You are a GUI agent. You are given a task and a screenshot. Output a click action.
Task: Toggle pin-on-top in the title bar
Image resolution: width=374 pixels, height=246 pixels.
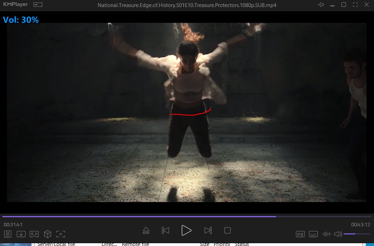pyautogui.click(x=321, y=5)
